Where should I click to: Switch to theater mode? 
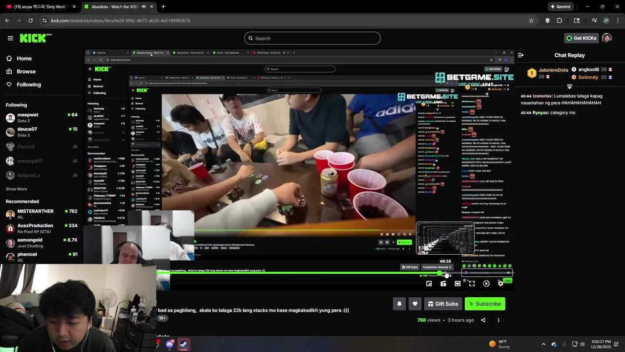pos(458,284)
